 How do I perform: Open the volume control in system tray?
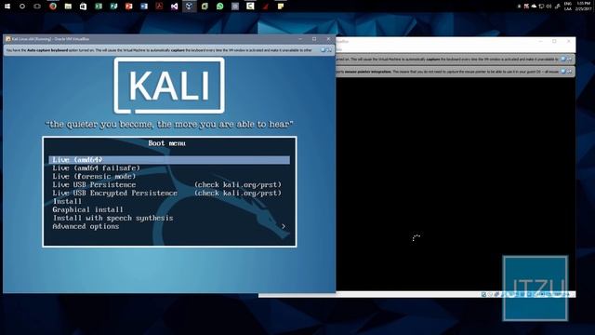click(549, 7)
